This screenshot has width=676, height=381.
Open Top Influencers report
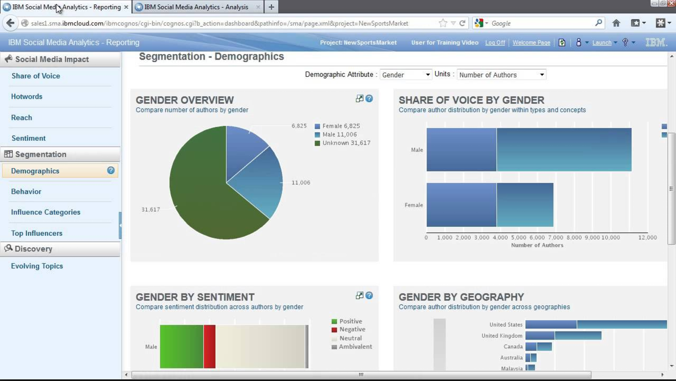click(37, 233)
